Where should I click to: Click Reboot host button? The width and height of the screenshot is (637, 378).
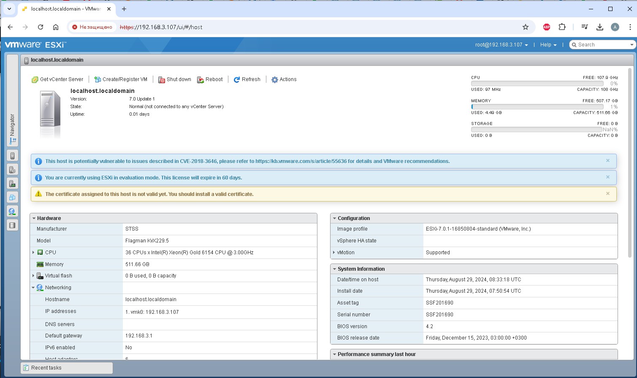[x=210, y=79]
